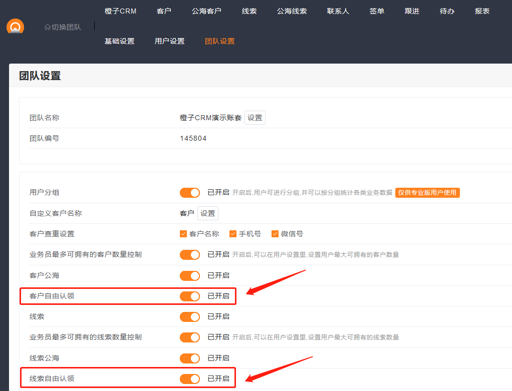
Task: Toggle the 线索公海 switch
Action: pos(190,358)
